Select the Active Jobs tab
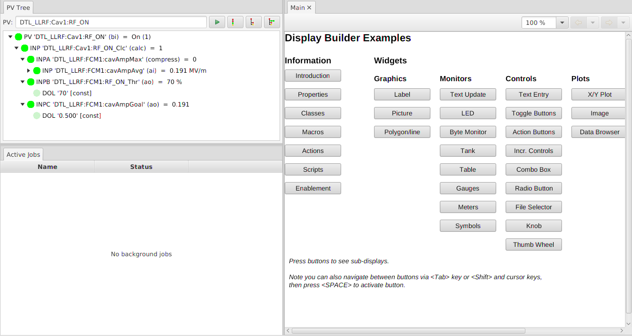Image resolution: width=632 pixels, height=336 pixels. (23, 154)
